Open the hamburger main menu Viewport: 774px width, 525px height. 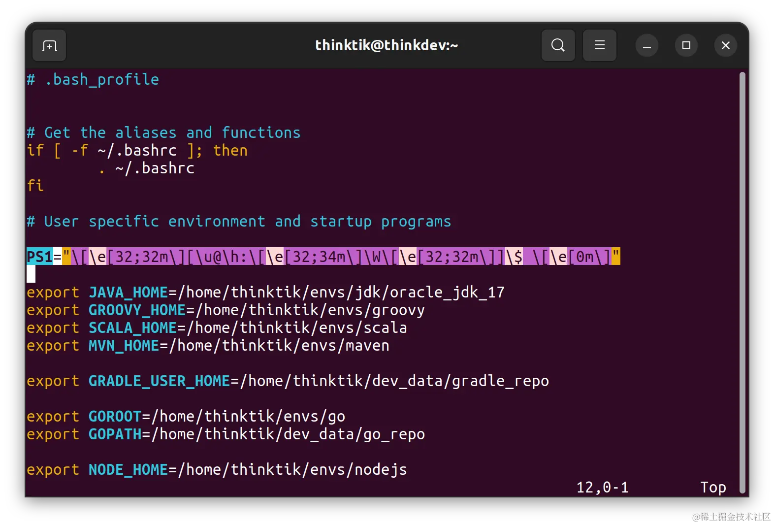599,45
